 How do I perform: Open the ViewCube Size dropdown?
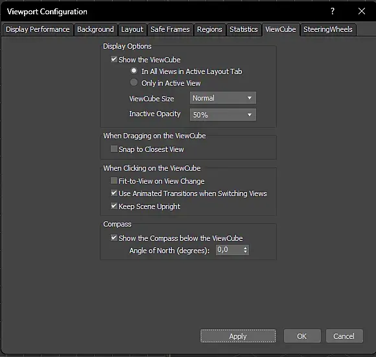(x=223, y=98)
